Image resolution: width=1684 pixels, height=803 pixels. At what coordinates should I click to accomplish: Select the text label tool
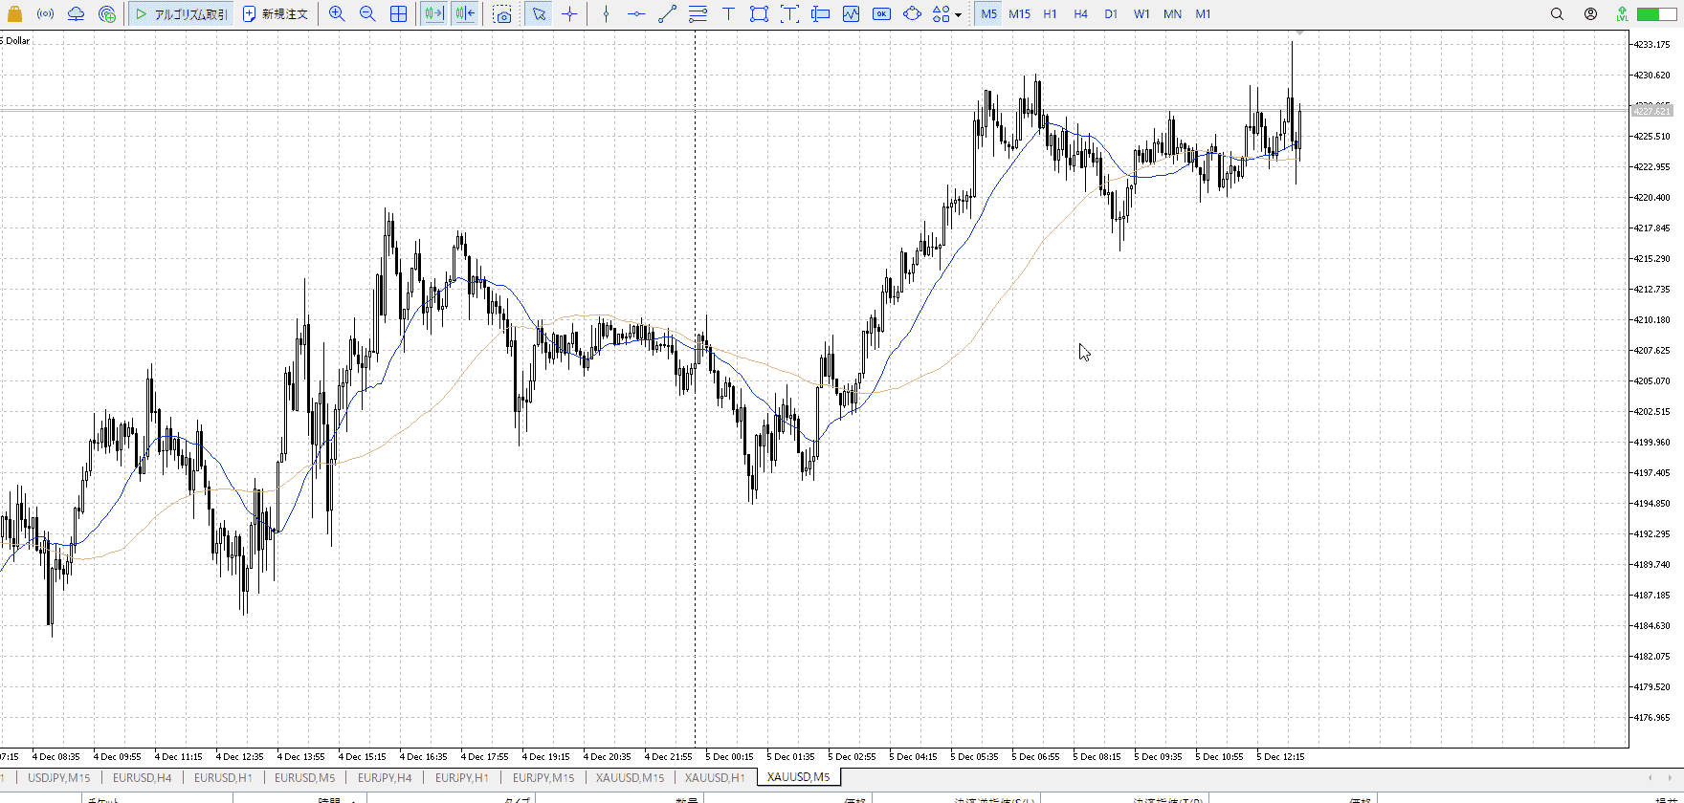coord(728,14)
